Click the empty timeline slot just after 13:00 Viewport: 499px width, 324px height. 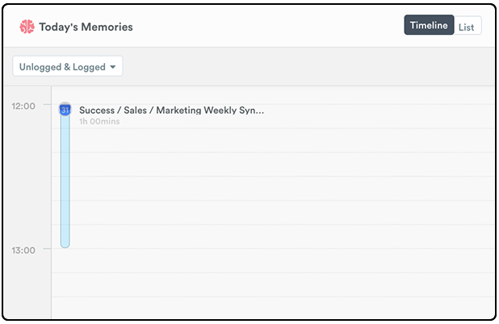pyautogui.click(x=273, y=261)
